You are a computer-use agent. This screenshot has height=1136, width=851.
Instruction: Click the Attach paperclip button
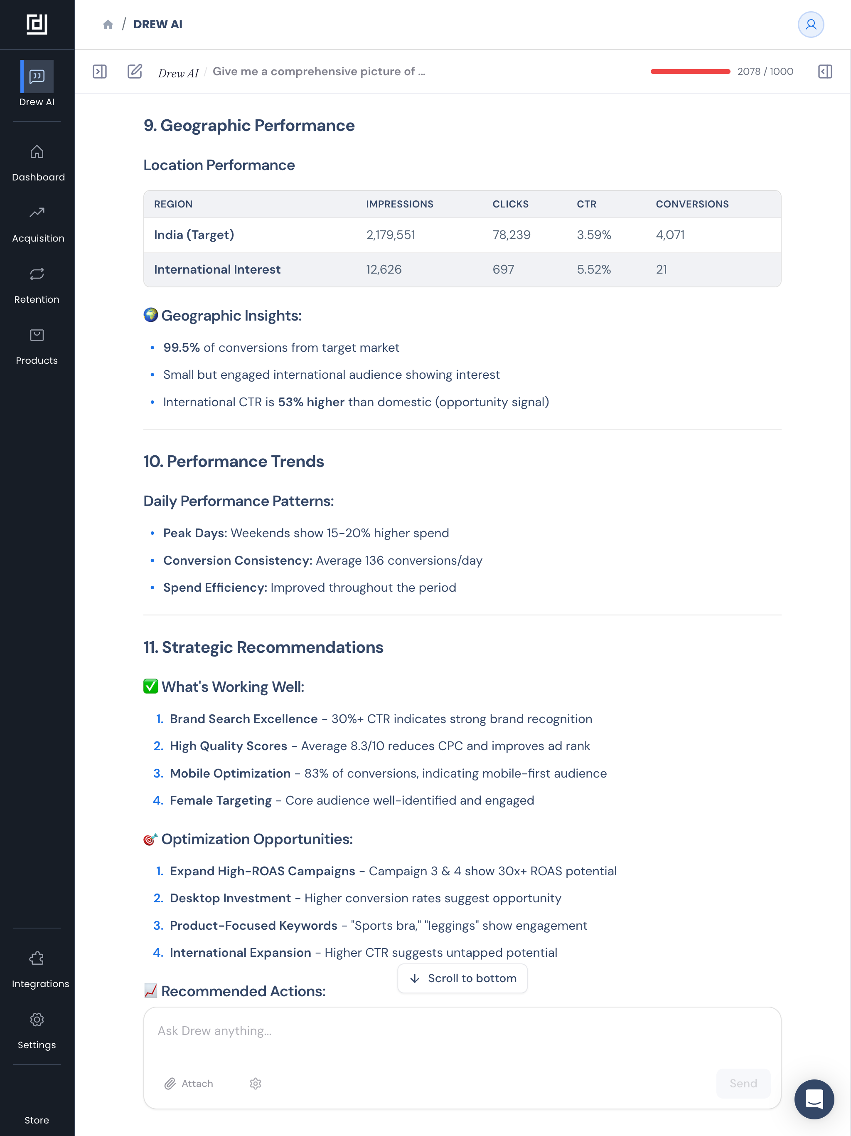[x=189, y=1083]
